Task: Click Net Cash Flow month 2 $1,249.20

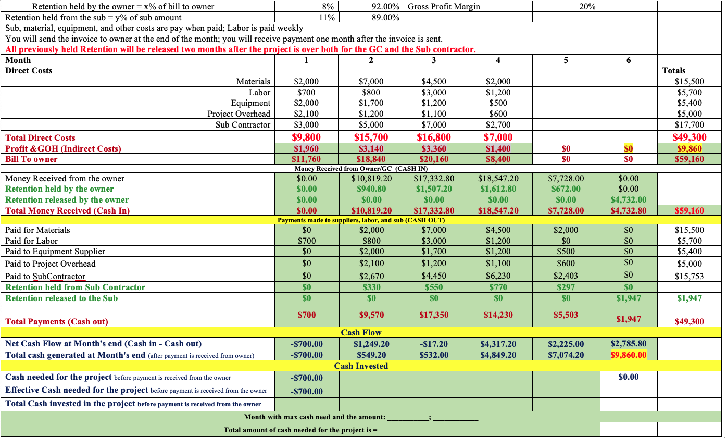Action: (x=371, y=344)
